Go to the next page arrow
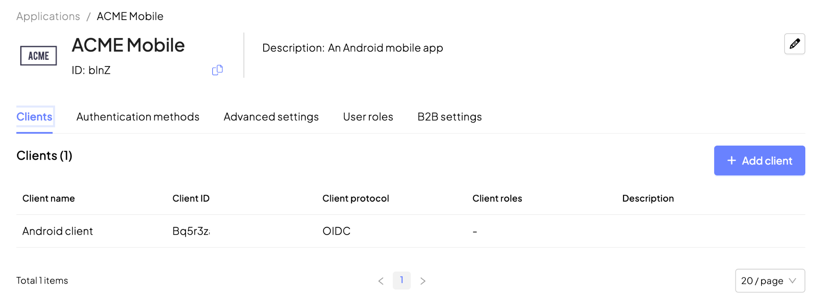 point(423,281)
